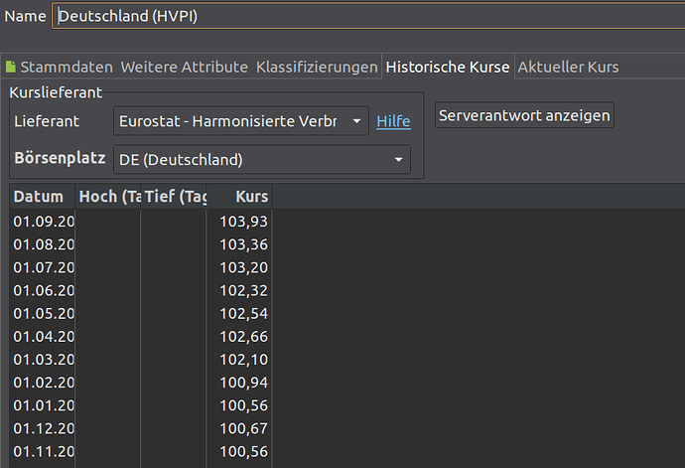Sort by the Kurs column header
The image size is (685, 468).
[x=239, y=197]
